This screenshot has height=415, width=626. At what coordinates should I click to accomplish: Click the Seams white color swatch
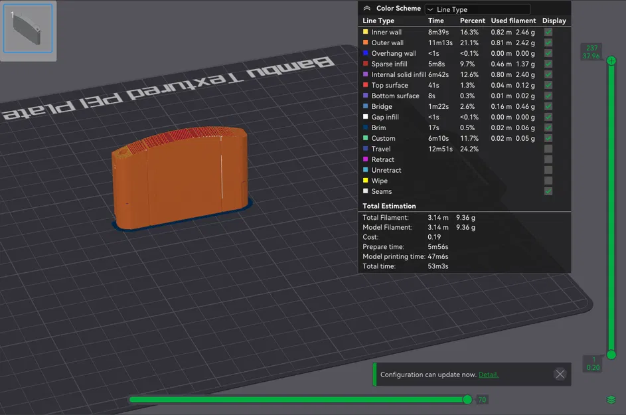(365, 191)
